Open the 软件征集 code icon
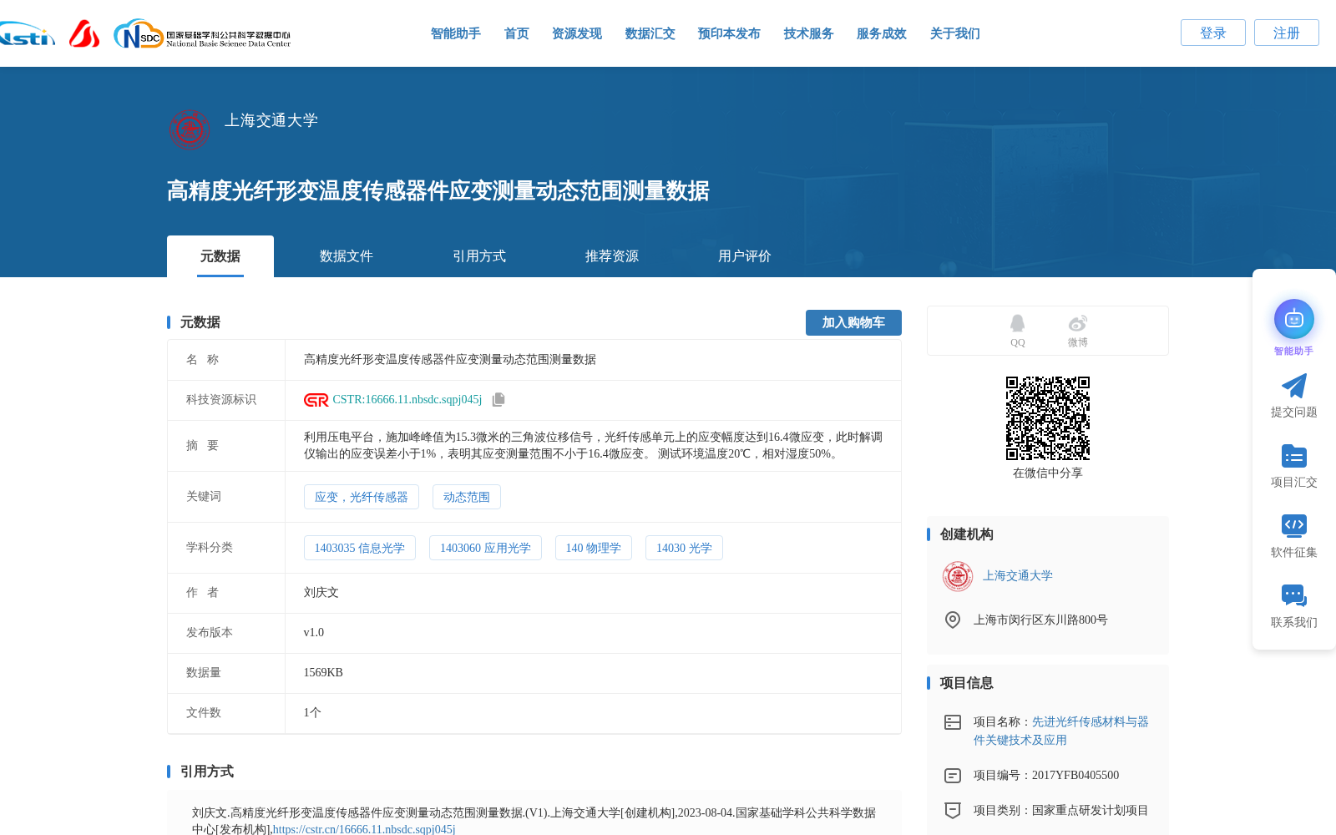Screen dimensions: 1336x835 point(1293,525)
